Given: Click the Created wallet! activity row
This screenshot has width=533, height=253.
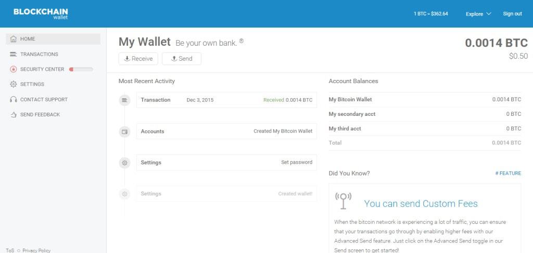Looking at the screenshot, I should click(x=227, y=194).
